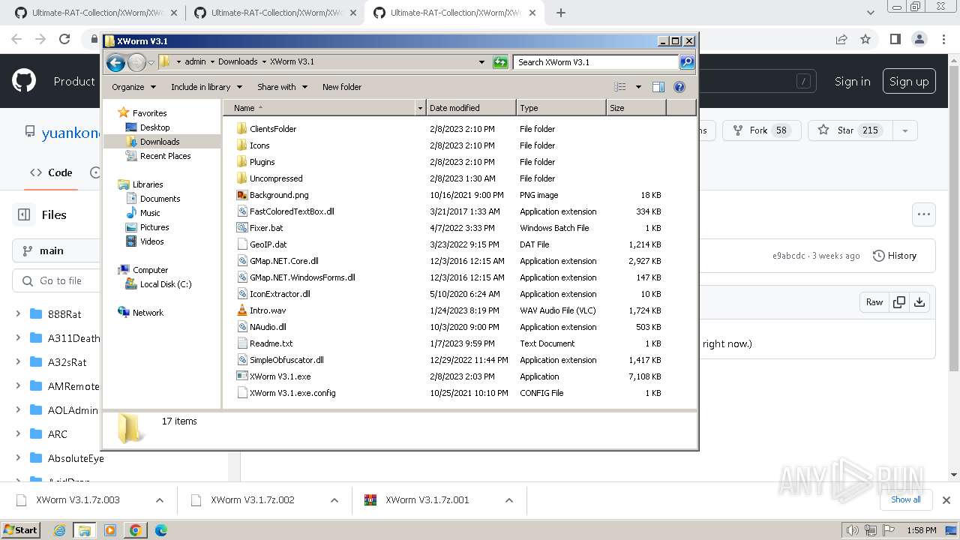The width and height of the screenshot is (960, 540).
Task: Expand the A311Death folder in GitHub tree
Action: 18,338
